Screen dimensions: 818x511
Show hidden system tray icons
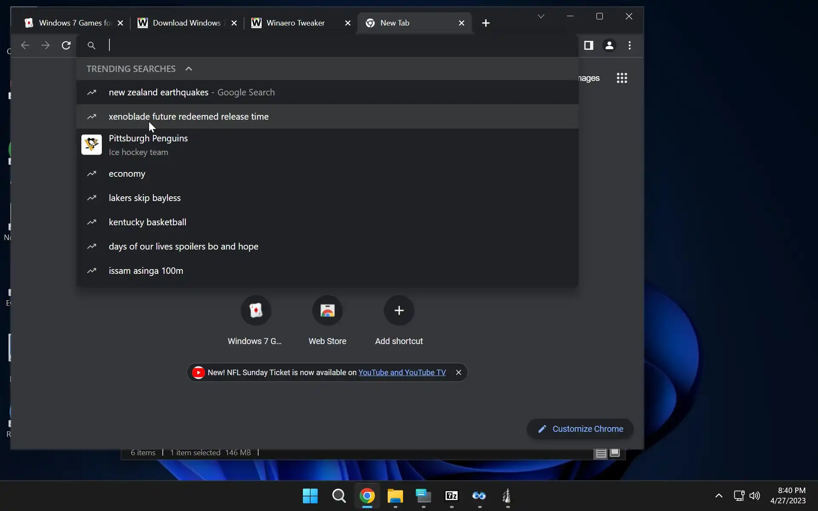(x=719, y=496)
